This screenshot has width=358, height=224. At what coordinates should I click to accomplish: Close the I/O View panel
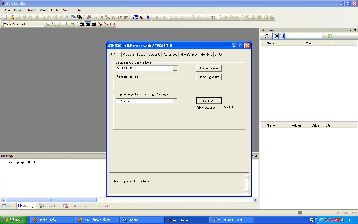click(x=355, y=30)
